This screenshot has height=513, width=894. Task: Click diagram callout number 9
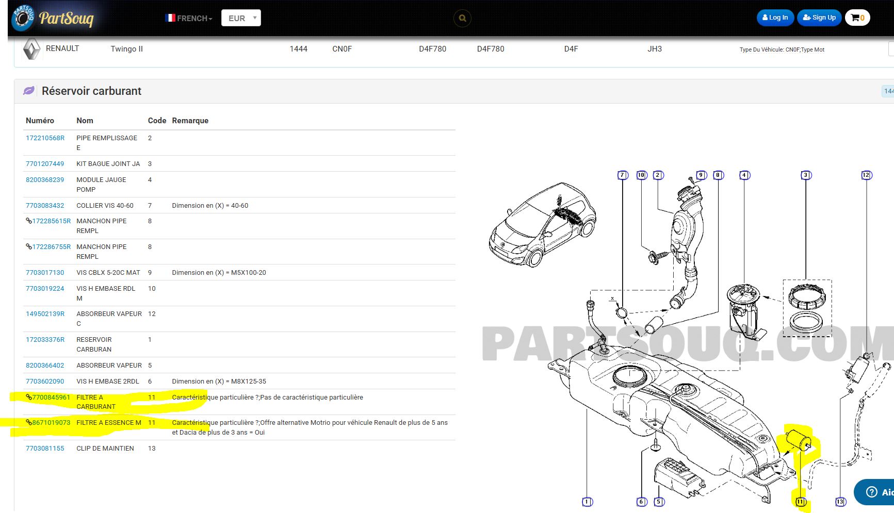[701, 175]
